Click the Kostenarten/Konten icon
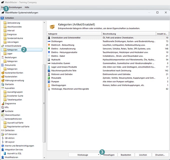Image resolution: width=170 pixels, height=160 pixels. point(3,73)
